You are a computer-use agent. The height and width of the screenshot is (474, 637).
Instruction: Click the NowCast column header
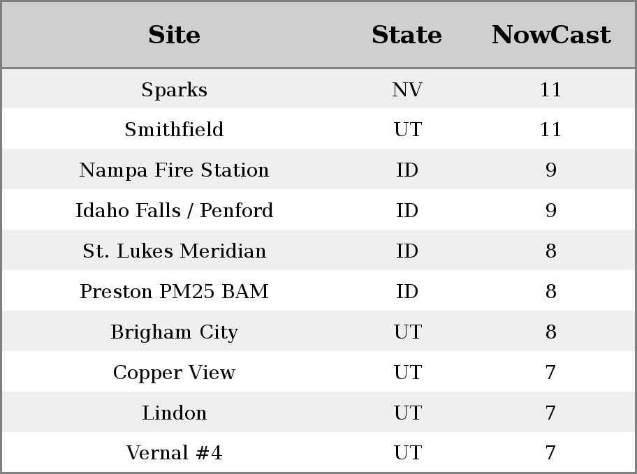point(550,35)
